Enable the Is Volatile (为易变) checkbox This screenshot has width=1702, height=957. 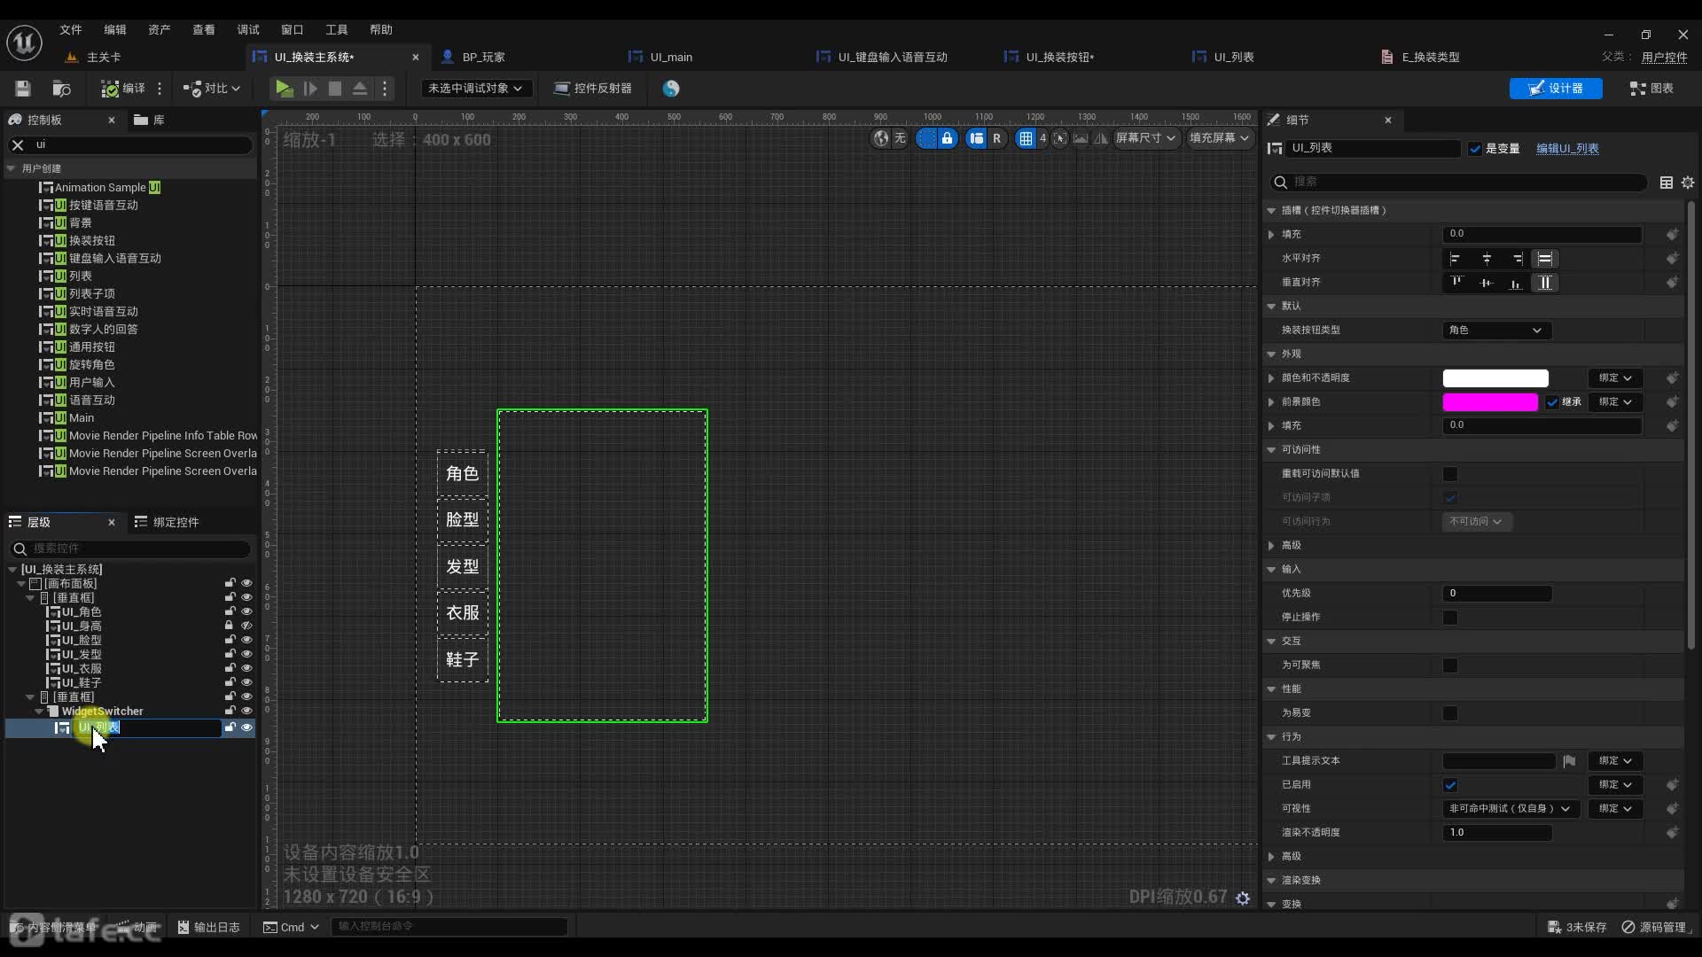pos(1450,713)
